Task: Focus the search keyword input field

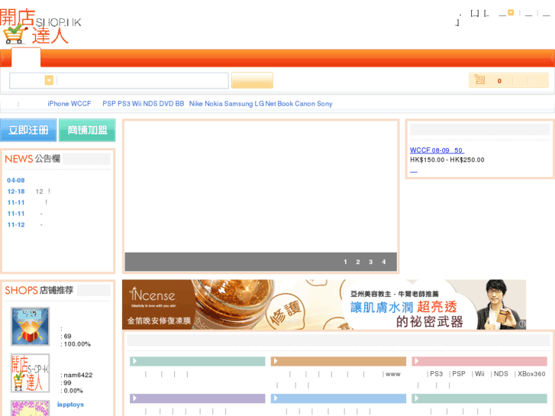Action: pyautogui.click(x=142, y=81)
